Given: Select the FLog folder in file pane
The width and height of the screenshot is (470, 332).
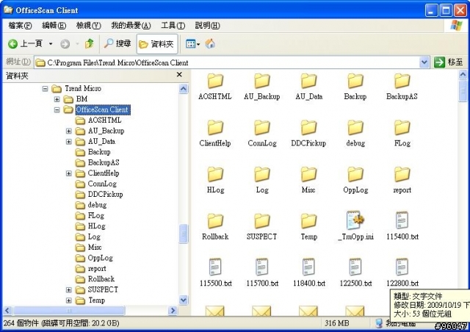Looking at the screenshot, I should coord(402,133).
